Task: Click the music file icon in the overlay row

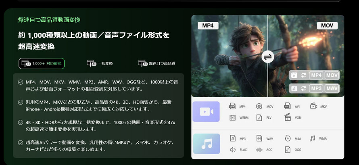Action: click(x=294, y=89)
